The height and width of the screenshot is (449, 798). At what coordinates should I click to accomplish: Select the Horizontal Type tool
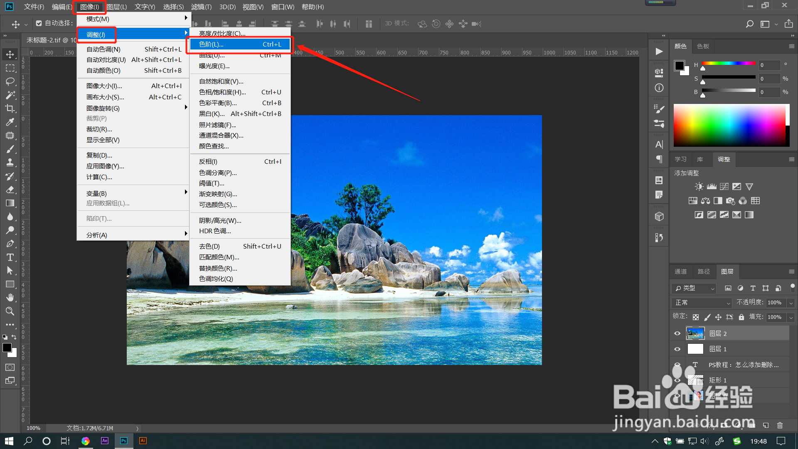[x=10, y=257]
